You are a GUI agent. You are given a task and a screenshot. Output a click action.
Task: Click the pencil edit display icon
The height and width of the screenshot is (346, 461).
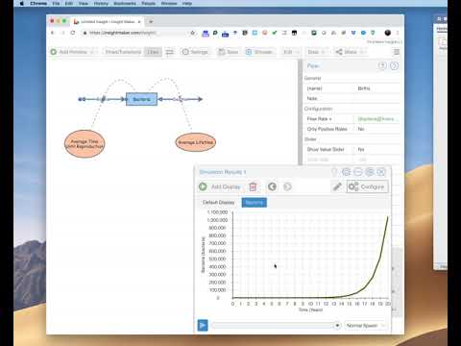pos(337,186)
